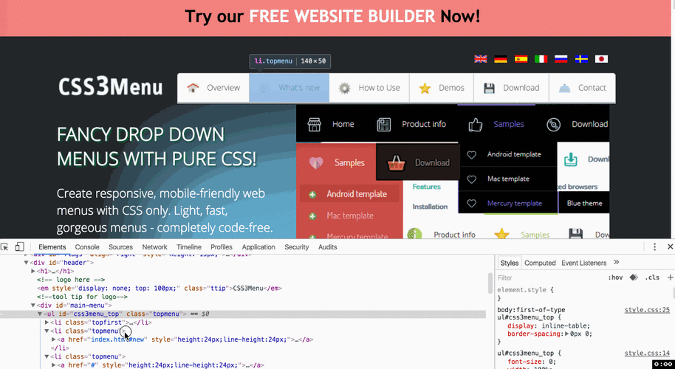This screenshot has width=675, height=369.
Task: Click the What's new menu item
Action: (289, 88)
